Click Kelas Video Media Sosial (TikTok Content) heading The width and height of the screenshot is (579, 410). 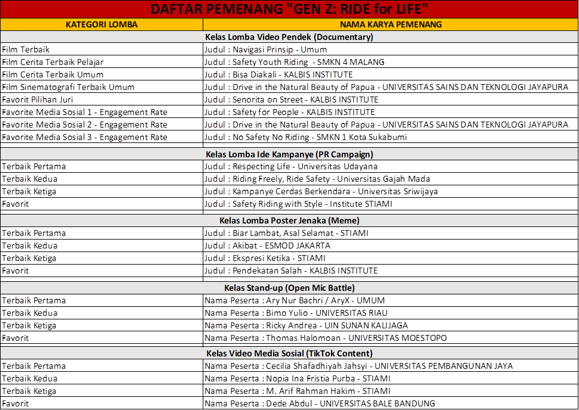[290, 353]
